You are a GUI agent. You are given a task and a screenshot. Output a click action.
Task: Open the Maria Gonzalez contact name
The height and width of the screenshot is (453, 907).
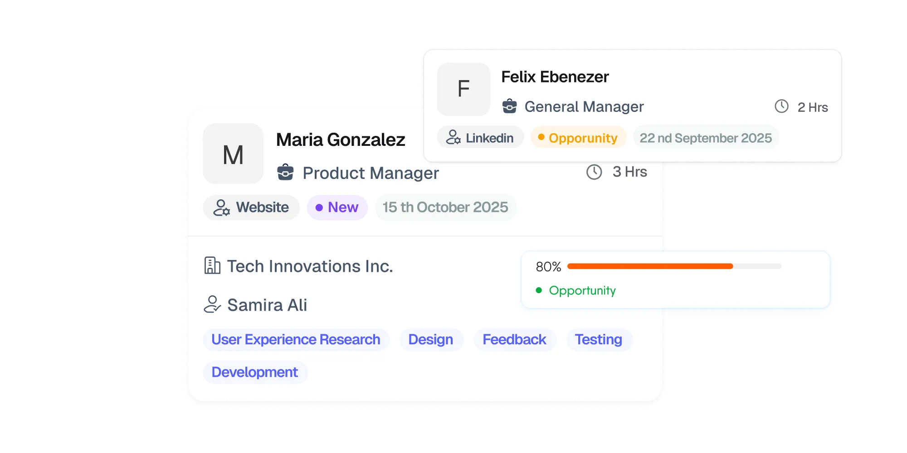(341, 140)
